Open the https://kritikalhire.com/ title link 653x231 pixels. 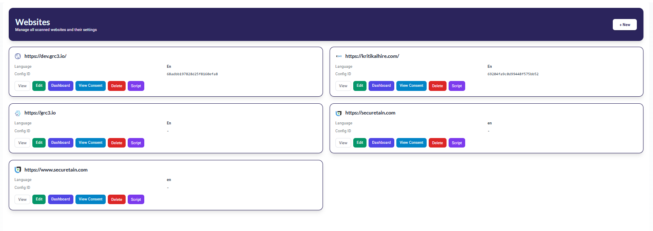click(372, 56)
